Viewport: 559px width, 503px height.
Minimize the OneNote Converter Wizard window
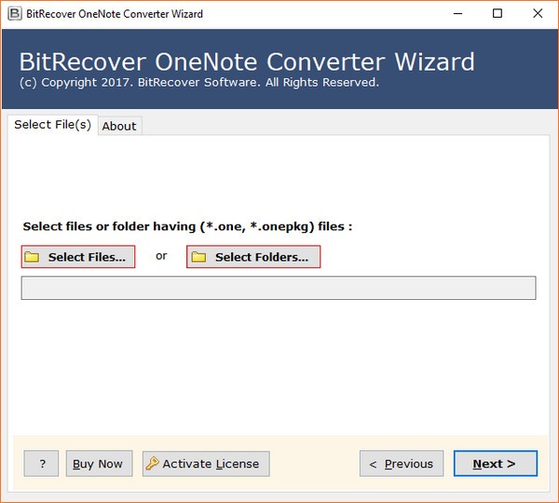point(457,14)
